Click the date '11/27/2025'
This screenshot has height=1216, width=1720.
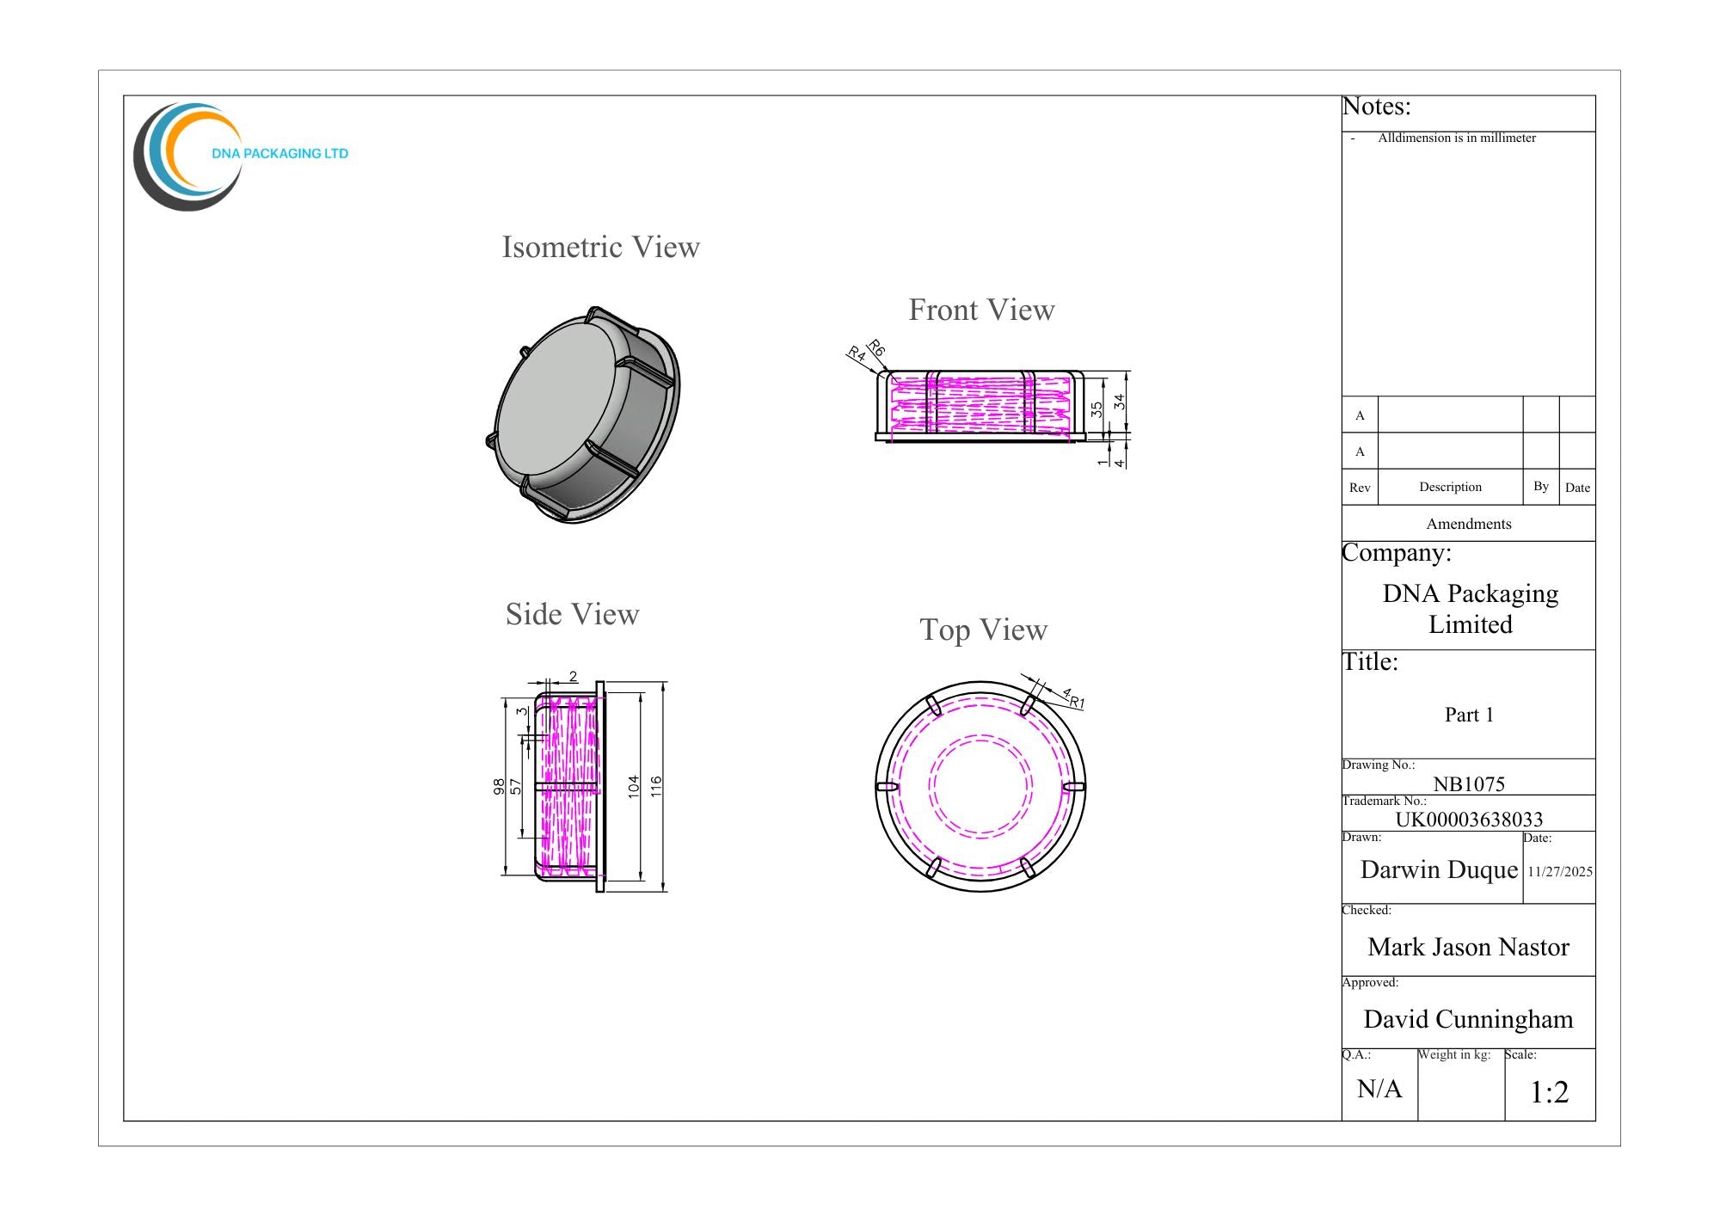1560,871
